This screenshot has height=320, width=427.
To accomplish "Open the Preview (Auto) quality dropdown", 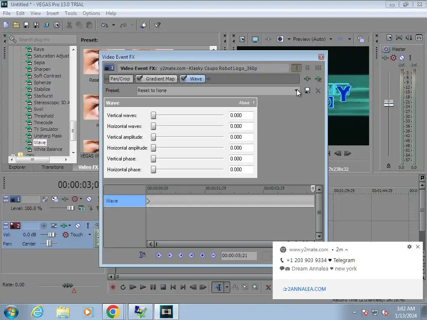I will [x=331, y=39].
